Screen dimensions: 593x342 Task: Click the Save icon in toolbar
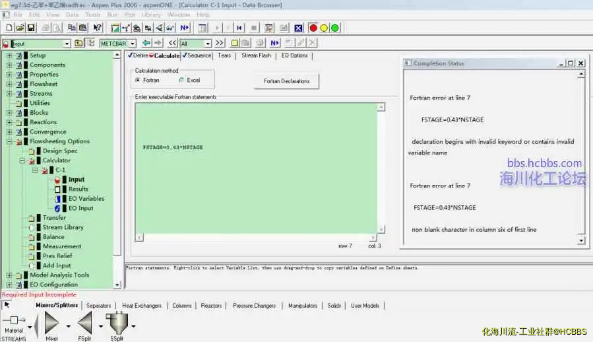pyautogui.click(x=30, y=28)
